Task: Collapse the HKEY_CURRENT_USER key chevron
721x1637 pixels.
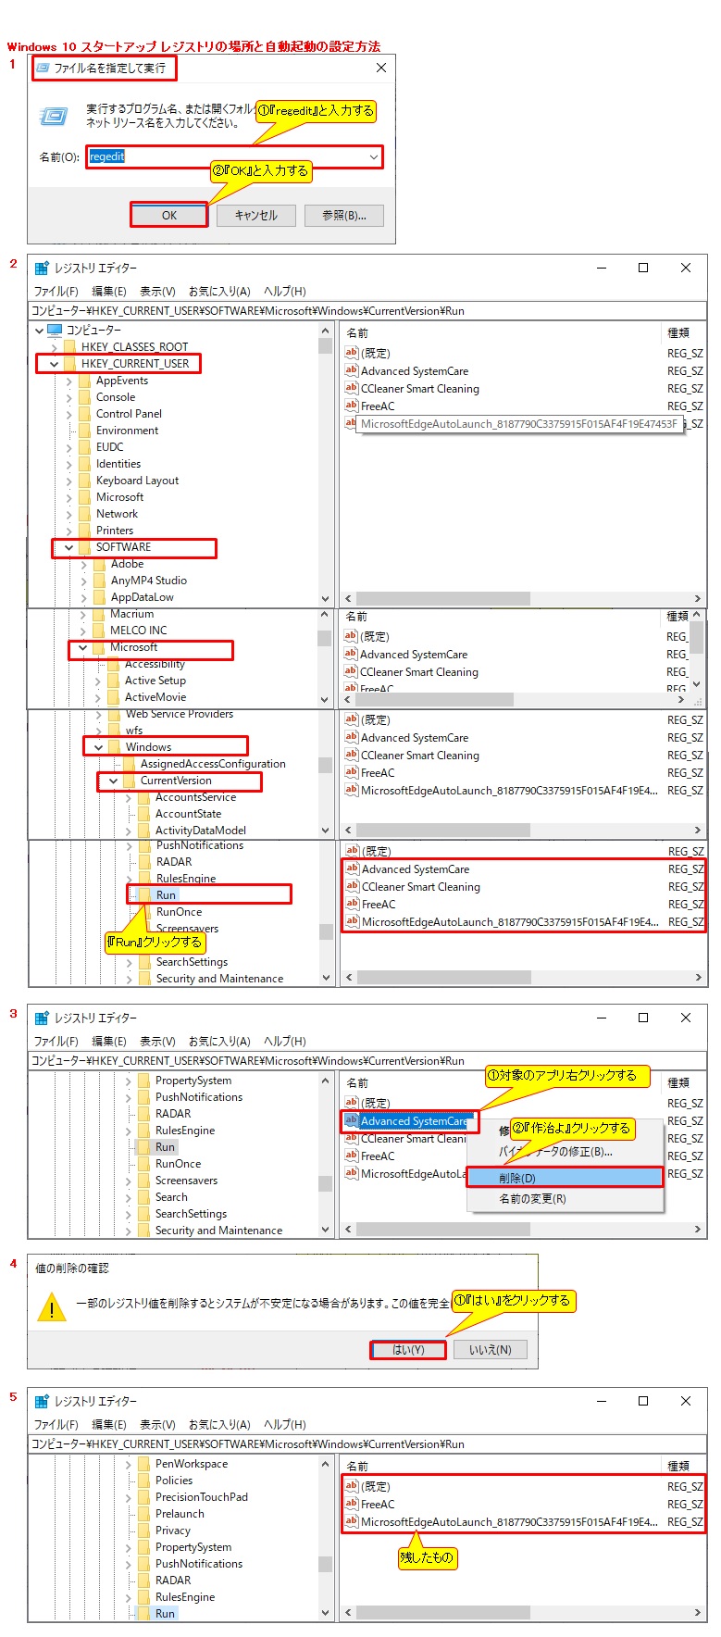Action: (x=54, y=364)
